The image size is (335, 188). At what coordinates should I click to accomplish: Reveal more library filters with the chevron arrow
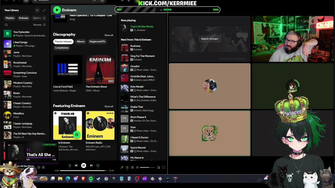[44, 18]
